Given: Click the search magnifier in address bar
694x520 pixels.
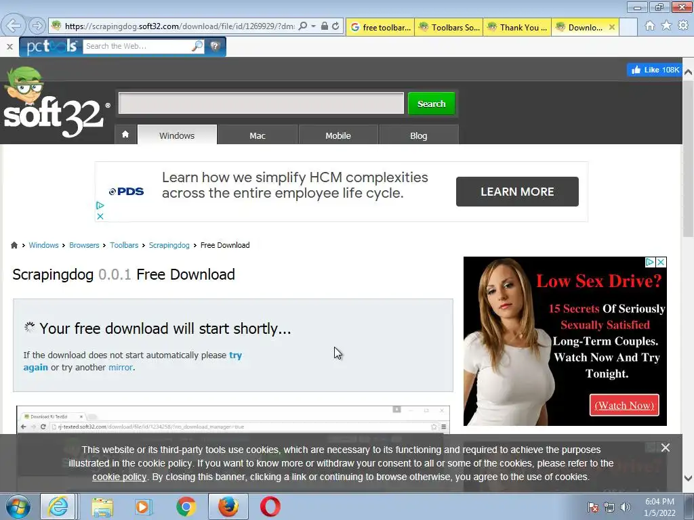Looking at the screenshot, I should pyautogui.click(x=303, y=26).
